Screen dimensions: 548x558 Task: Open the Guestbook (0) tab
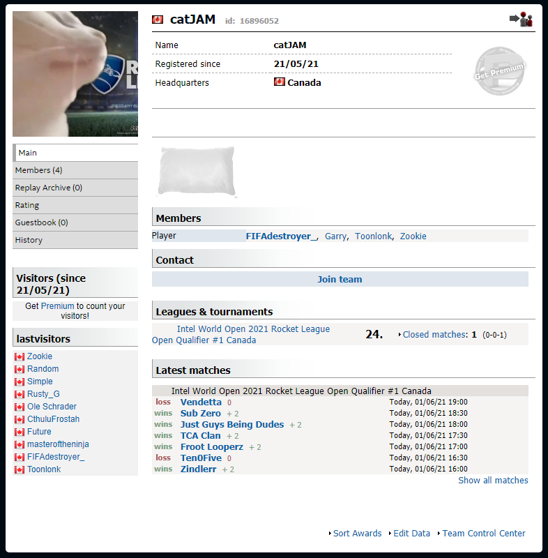coord(75,223)
